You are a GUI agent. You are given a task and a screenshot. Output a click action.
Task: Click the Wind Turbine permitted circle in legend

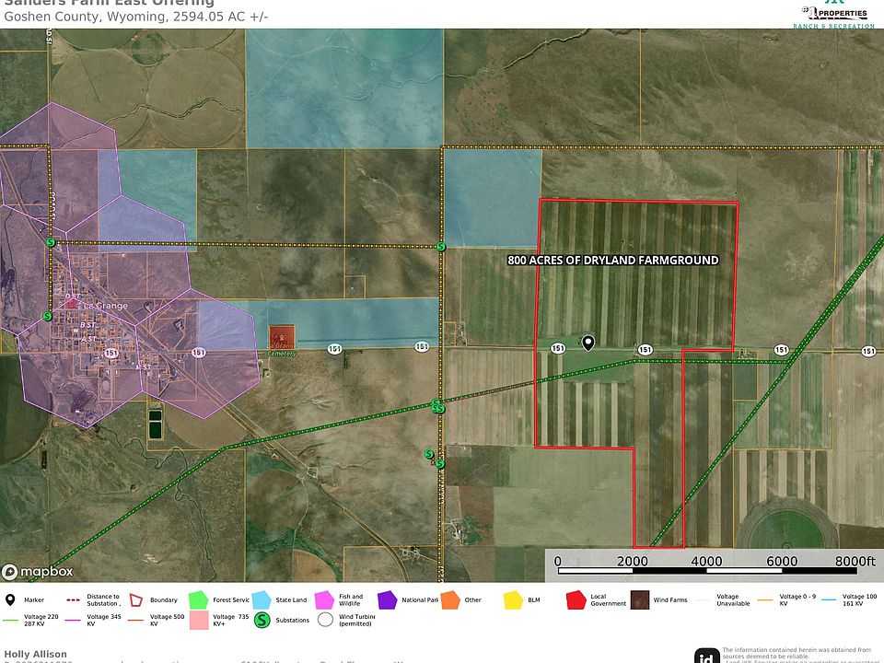point(325,620)
